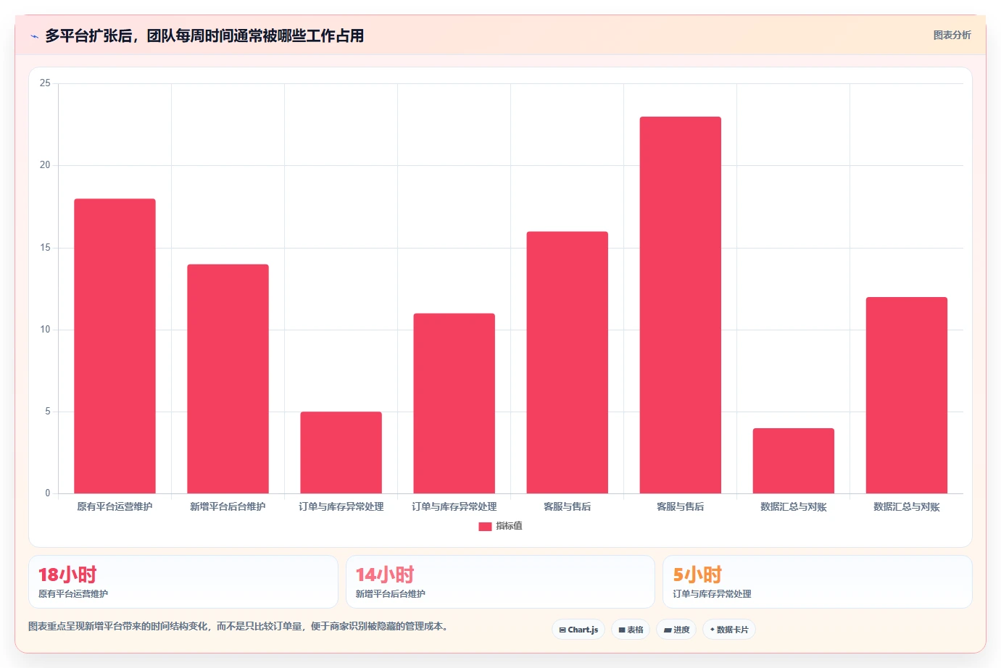This screenshot has height=668, width=1001.
Task: Click the shorter 订单与库存异常处理 bar
Action: (x=341, y=453)
